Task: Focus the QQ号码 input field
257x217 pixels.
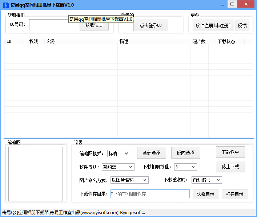Action: 51,25
